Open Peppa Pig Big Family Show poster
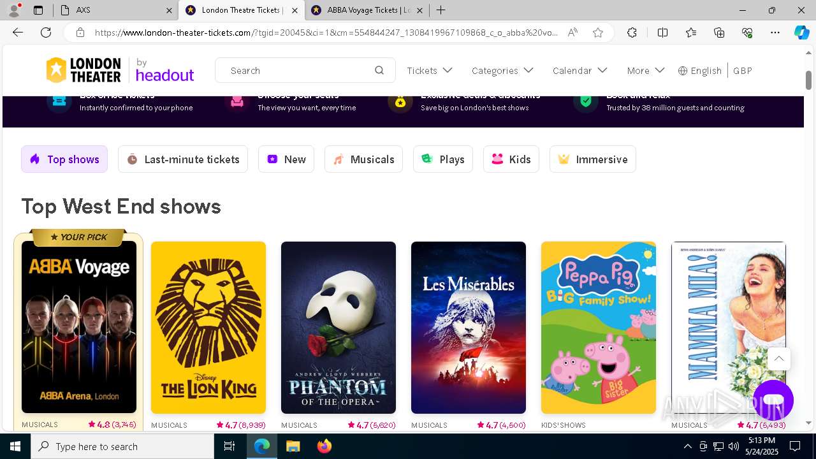This screenshot has width=816, height=459. point(599,328)
